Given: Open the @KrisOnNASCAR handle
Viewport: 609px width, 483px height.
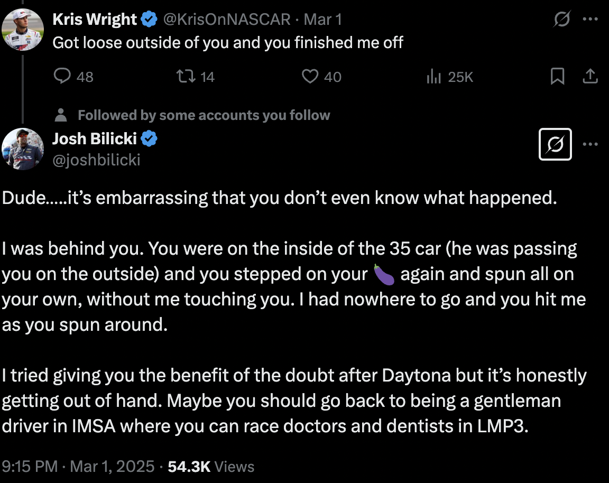Looking at the screenshot, I should (226, 20).
